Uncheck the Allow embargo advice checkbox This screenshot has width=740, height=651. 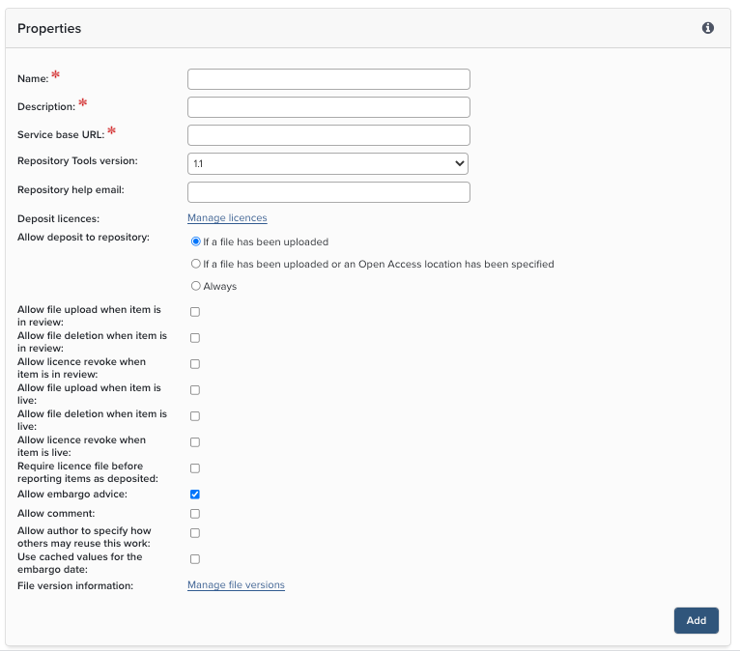(x=195, y=495)
